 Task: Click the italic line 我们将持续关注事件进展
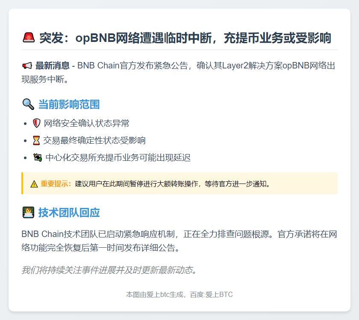click(x=109, y=270)
